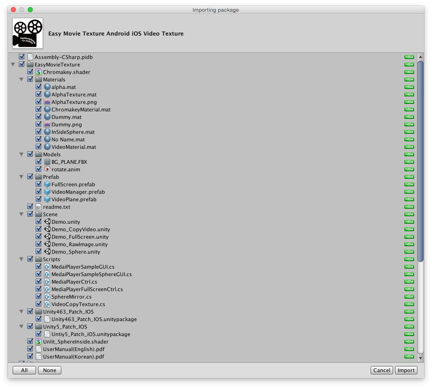Uncheck the MediaPlayerFullScreenCtrl.cs checkbox

tap(39, 289)
